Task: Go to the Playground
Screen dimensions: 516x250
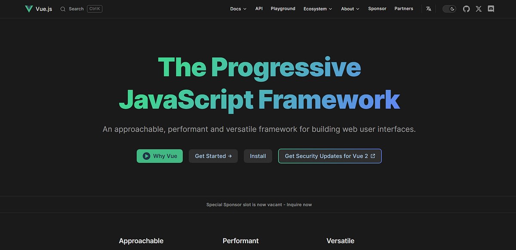Action: point(283,9)
